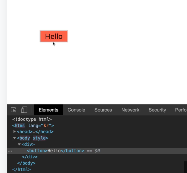
Task: Select the closing </body> tag
Action: [26, 163]
